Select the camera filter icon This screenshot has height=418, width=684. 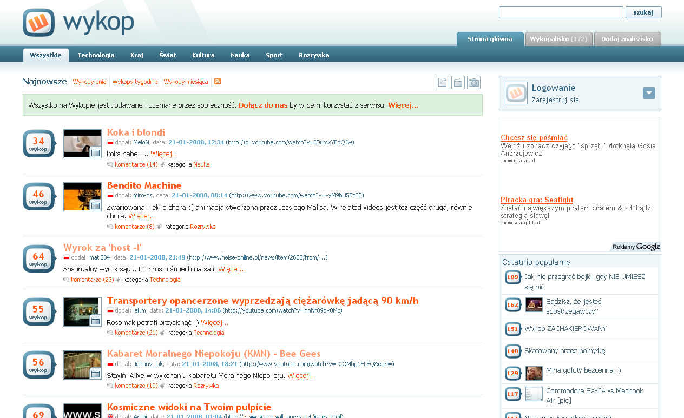pyautogui.click(x=473, y=82)
